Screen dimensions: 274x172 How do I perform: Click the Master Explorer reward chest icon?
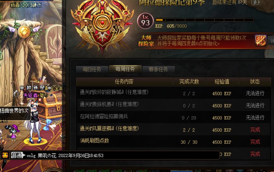pos(260,40)
